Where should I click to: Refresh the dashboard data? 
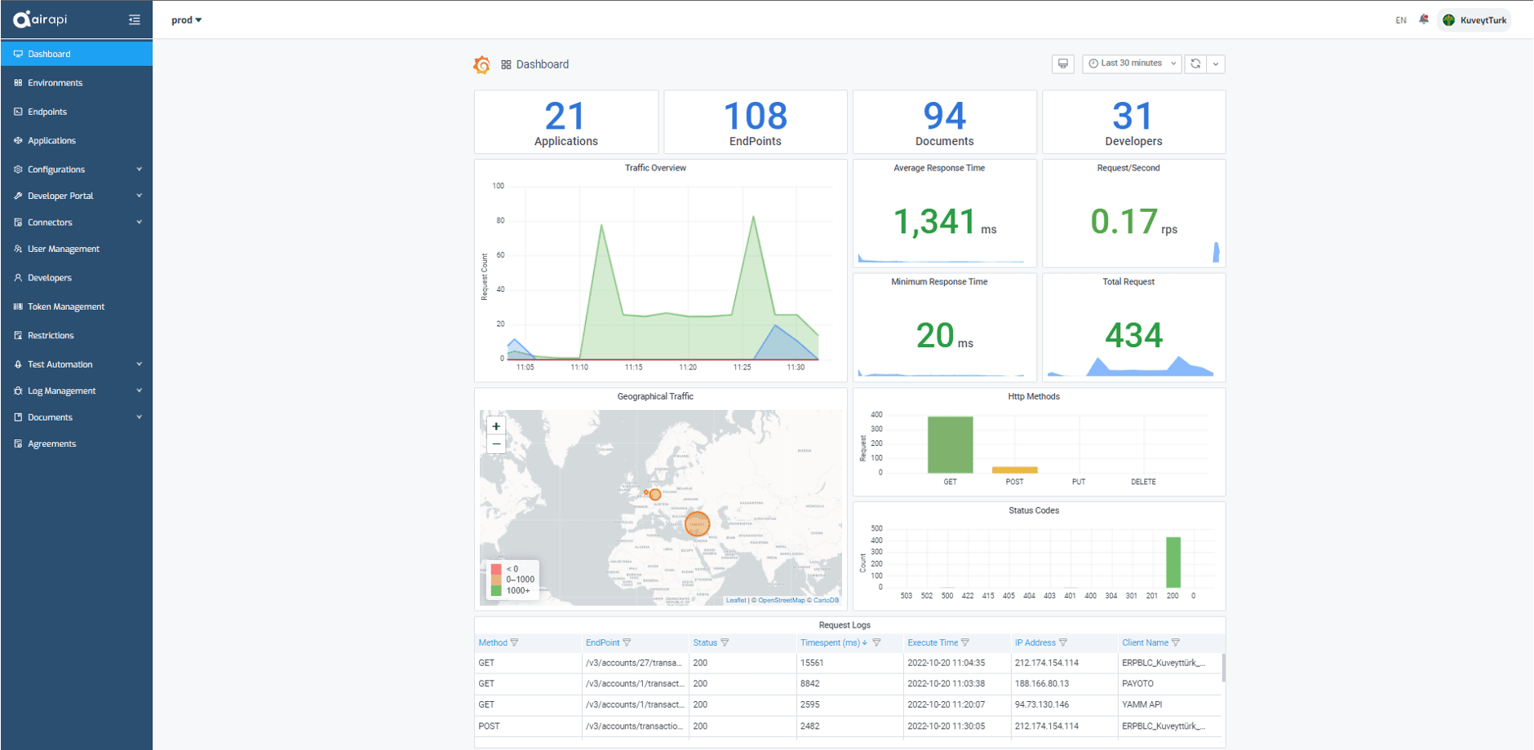click(x=1195, y=64)
